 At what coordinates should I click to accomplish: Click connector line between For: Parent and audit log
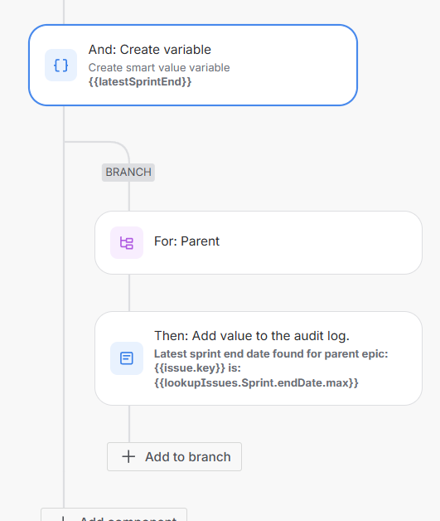click(129, 293)
